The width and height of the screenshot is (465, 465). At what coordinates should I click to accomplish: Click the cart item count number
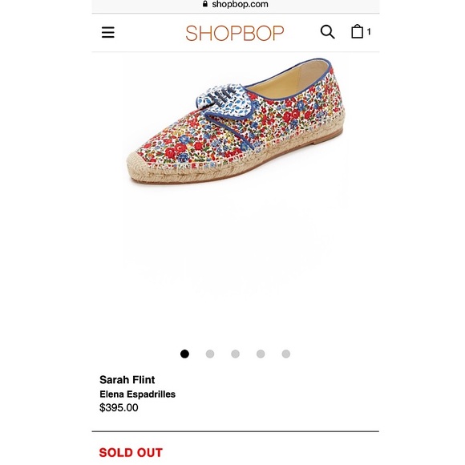click(369, 32)
